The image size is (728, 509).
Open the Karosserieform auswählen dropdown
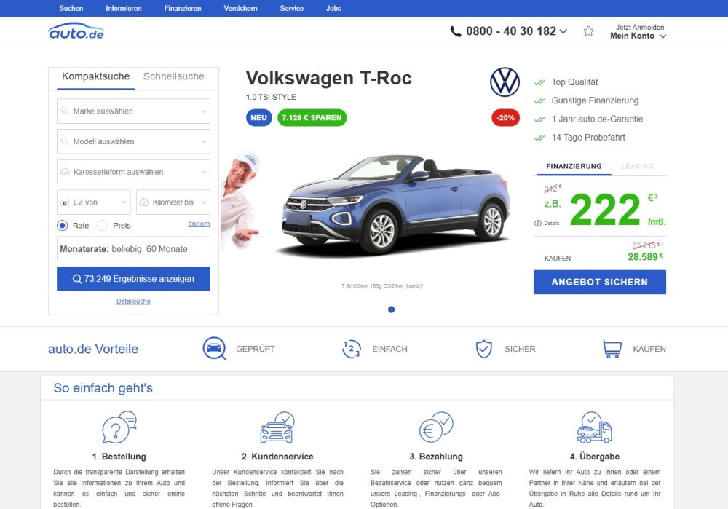pos(133,172)
